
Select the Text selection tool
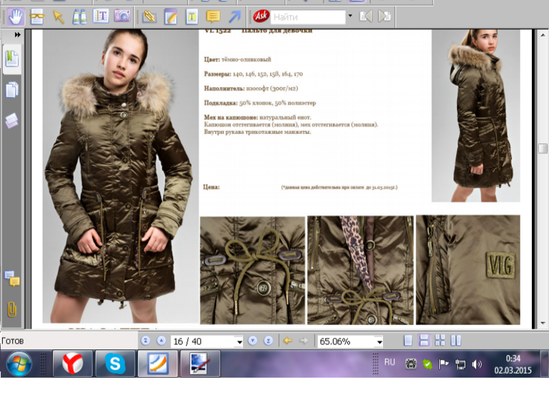click(x=101, y=16)
